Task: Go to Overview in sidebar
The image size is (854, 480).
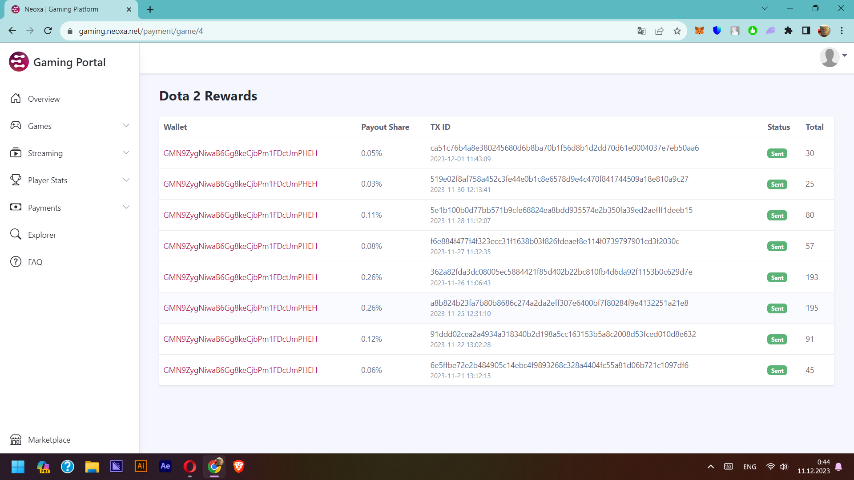Action: point(44,99)
